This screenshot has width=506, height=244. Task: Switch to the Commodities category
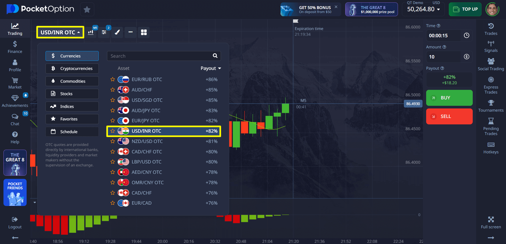[x=72, y=81]
